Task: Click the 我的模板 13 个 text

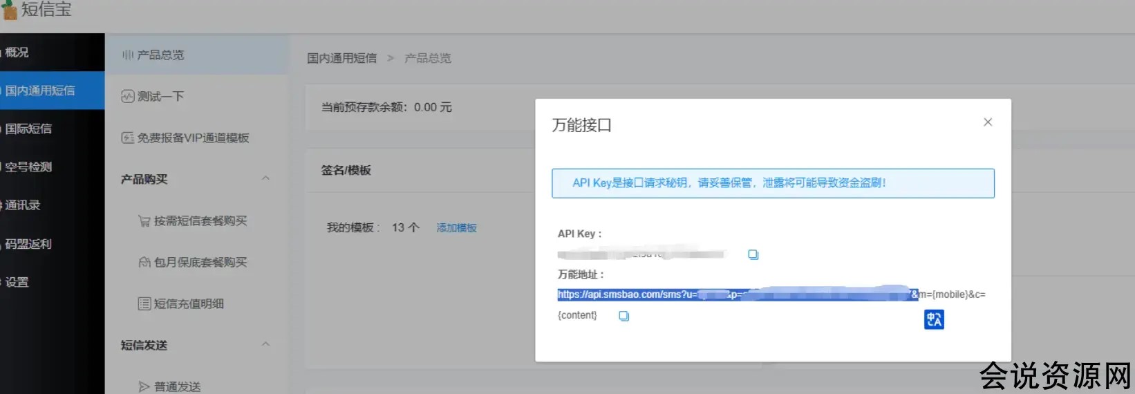Action: (373, 227)
